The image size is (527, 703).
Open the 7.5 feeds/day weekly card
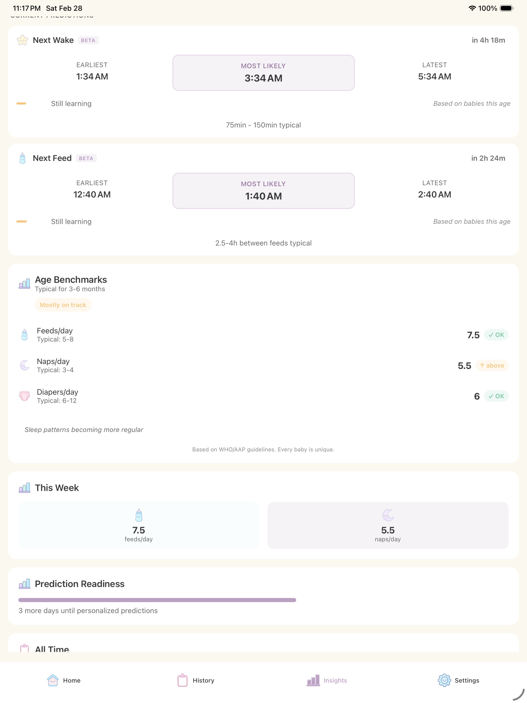click(x=139, y=525)
